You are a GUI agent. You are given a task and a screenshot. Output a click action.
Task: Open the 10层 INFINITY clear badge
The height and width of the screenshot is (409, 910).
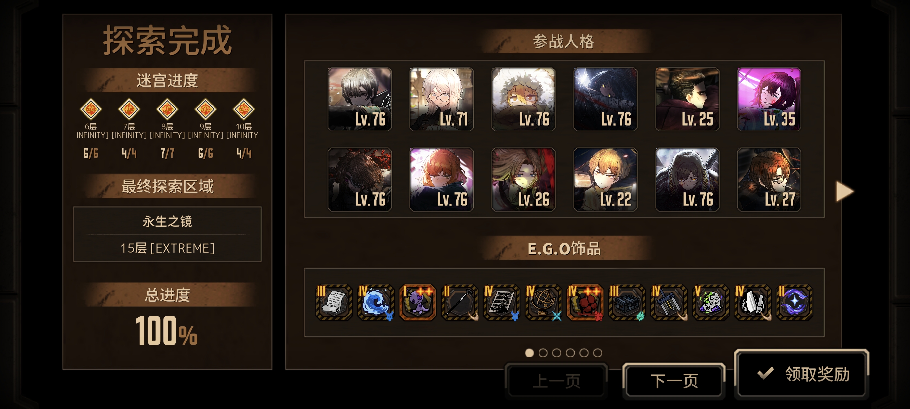pyautogui.click(x=244, y=109)
